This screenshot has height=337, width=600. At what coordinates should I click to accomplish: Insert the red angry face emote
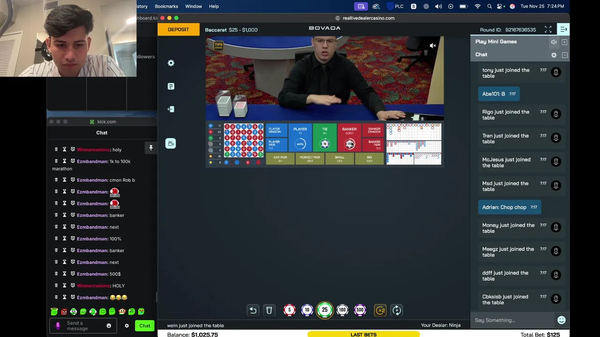point(64,311)
